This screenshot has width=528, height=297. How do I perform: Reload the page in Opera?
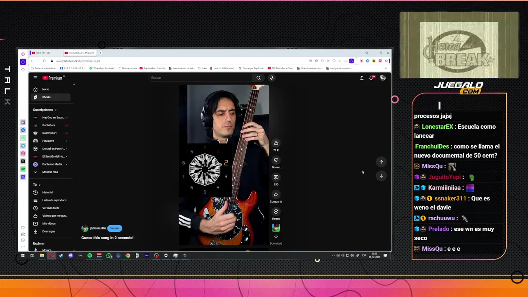point(44,61)
